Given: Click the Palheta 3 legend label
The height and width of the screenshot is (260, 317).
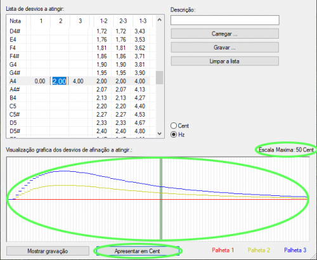Looking at the screenshot, I should coord(295,250).
